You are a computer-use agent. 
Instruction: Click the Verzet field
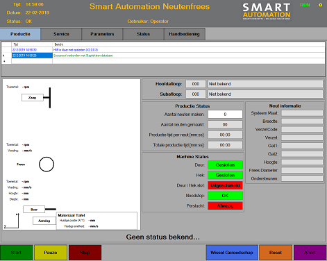[302, 137]
